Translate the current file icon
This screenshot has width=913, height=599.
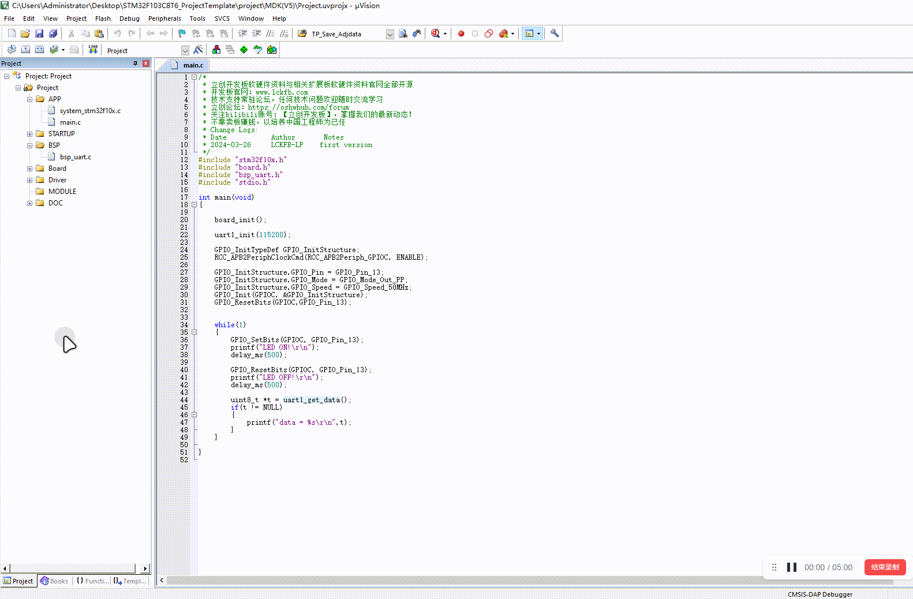click(x=12, y=50)
